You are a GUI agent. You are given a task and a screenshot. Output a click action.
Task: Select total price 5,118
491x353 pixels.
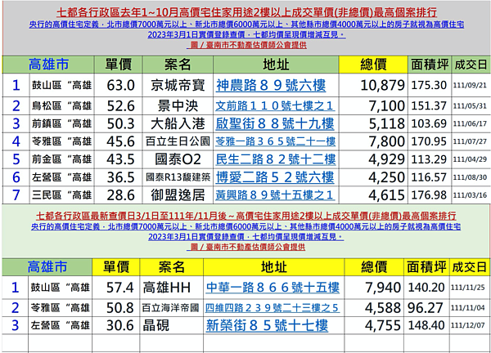coord(387,124)
